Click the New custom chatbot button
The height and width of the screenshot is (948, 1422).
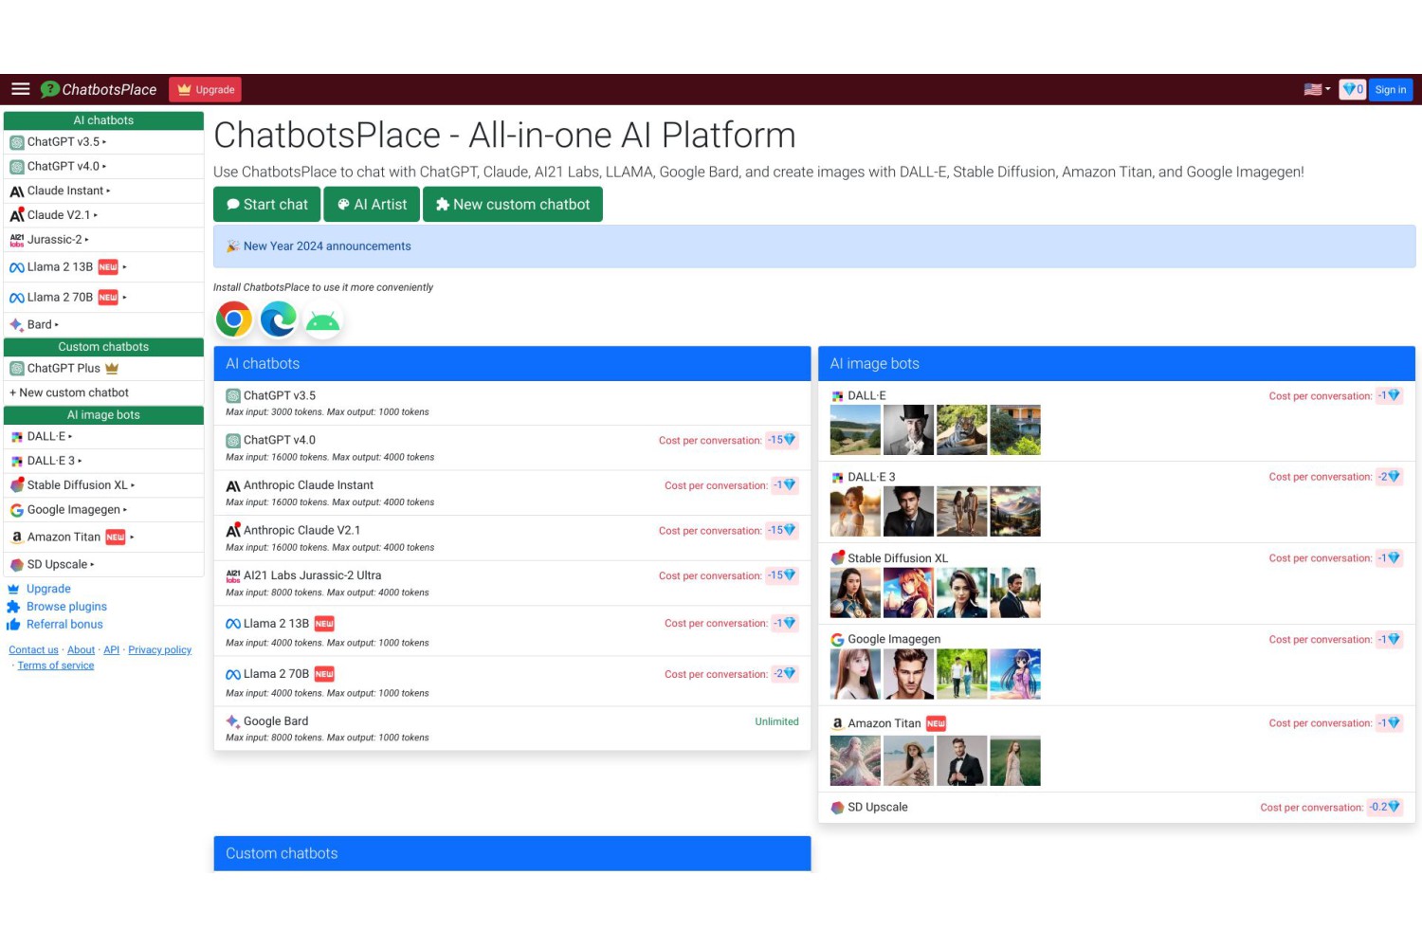click(513, 204)
